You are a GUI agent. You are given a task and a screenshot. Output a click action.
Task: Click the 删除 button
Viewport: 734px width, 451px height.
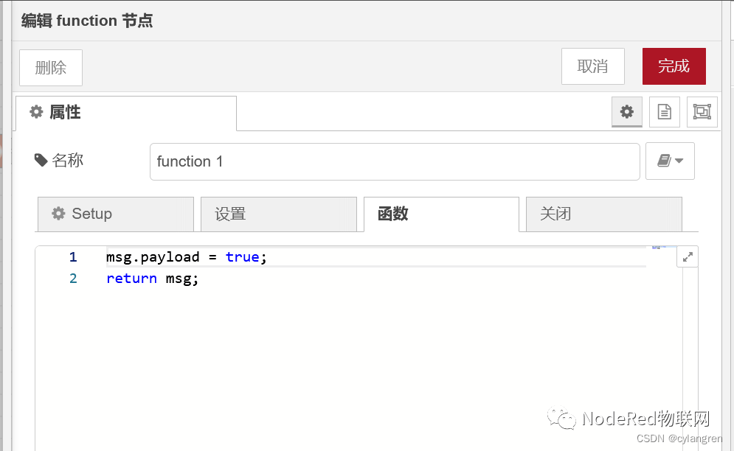point(50,67)
